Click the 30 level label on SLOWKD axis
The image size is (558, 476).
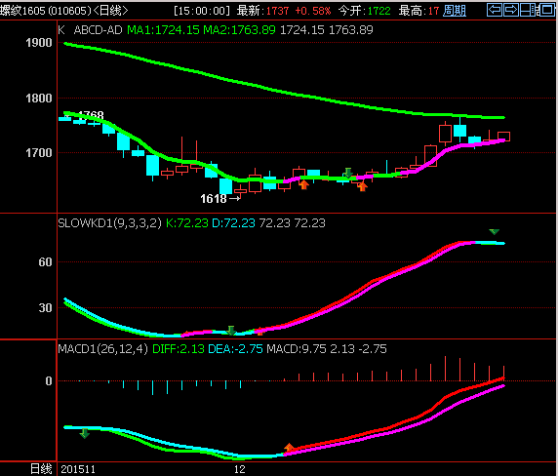[x=45, y=307]
